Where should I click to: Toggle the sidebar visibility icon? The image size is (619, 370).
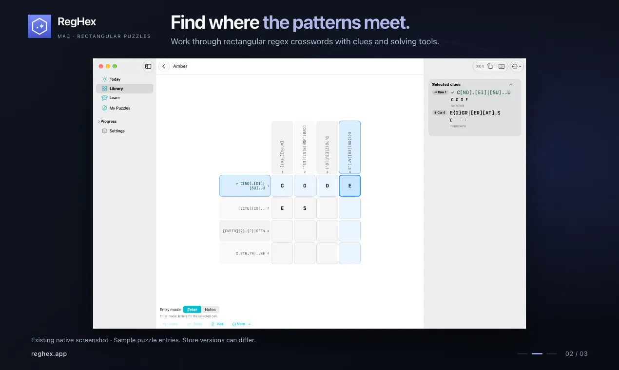coord(148,66)
